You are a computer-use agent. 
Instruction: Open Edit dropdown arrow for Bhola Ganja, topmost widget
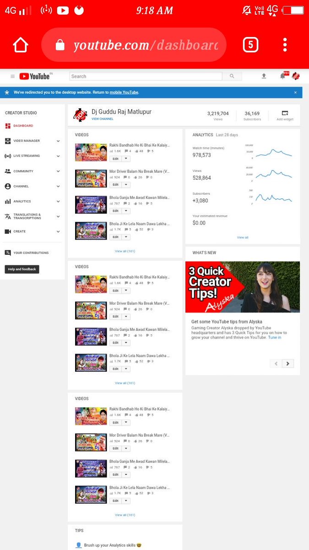coord(126,211)
